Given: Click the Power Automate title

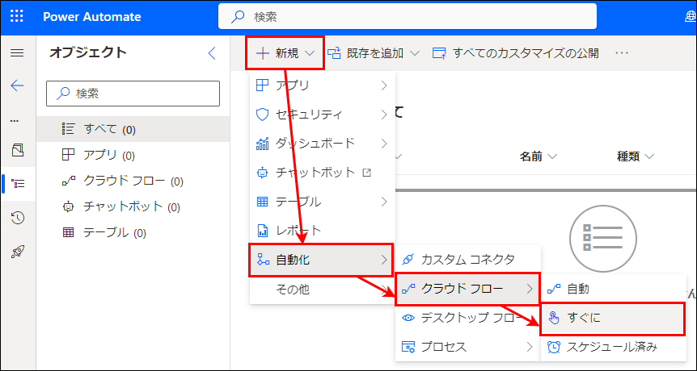Looking at the screenshot, I should click(92, 17).
